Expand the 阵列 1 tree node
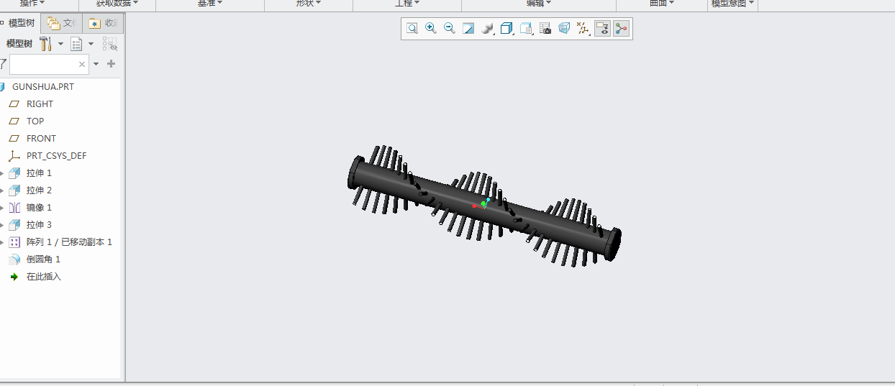This screenshot has width=895, height=386. (x=2, y=242)
